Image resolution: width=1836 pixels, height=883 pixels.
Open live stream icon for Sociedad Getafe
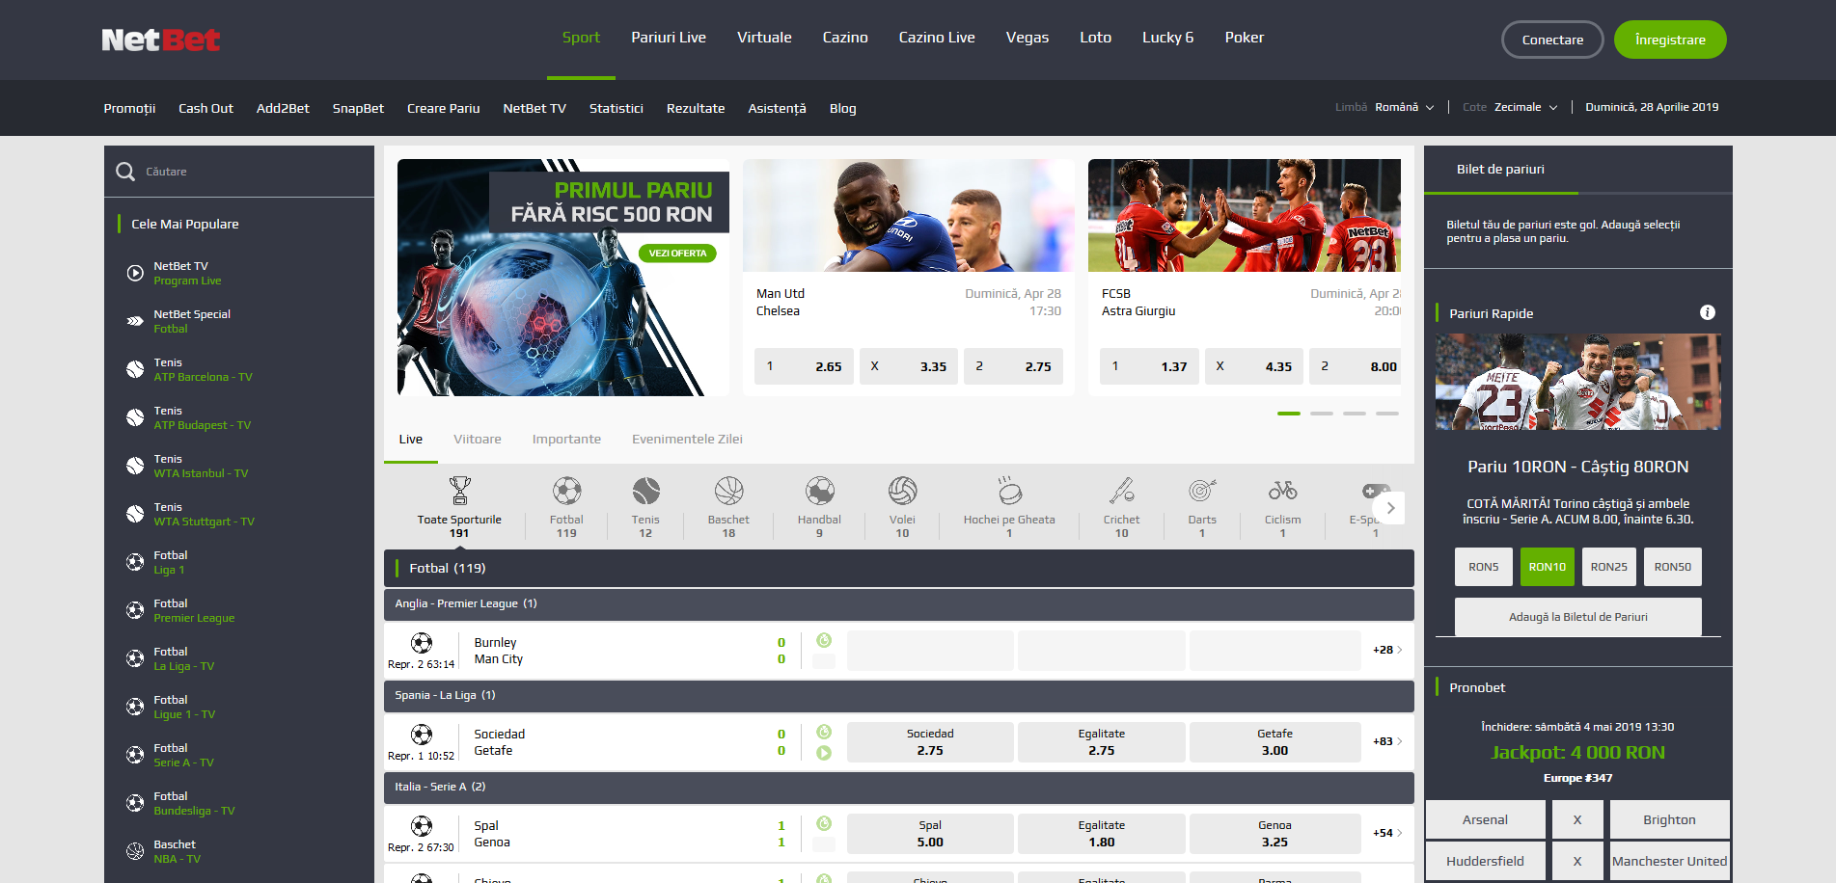824,753
